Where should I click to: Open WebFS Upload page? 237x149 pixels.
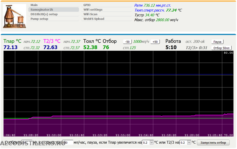[x=106, y=19]
